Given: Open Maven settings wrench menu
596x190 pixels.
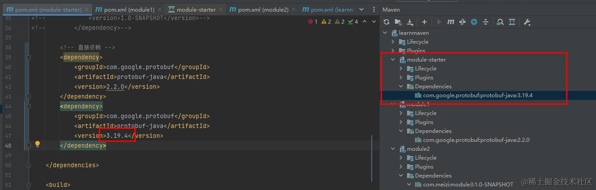Looking at the screenshot, I should click(527, 22).
